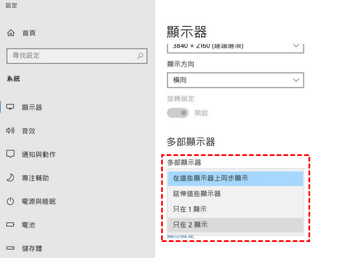344x258 pixels.
Task: Click the Battery icon in sidebar
Action: coord(10,225)
